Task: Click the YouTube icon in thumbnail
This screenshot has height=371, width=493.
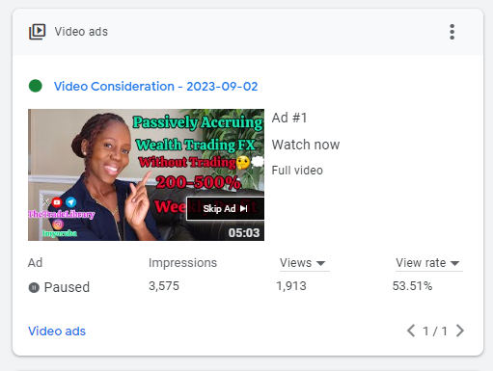Action: pyautogui.click(x=57, y=202)
